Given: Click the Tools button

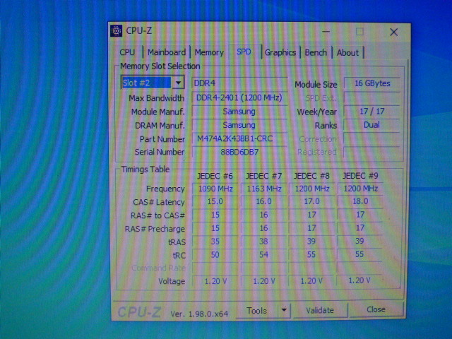Looking at the screenshot, I should point(257,311).
